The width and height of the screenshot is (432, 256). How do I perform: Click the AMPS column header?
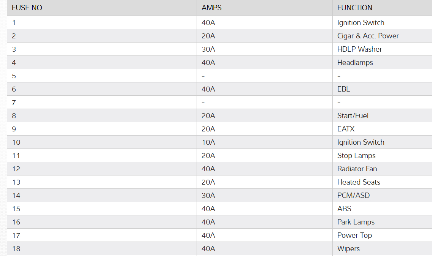(211, 8)
